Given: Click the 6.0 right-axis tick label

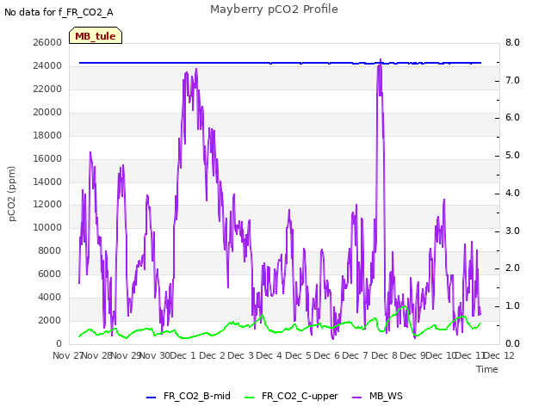Looking at the screenshot, I should coord(512,118).
